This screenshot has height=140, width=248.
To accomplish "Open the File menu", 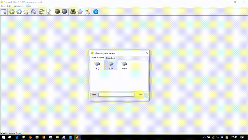I will click(x=3, y=6).
